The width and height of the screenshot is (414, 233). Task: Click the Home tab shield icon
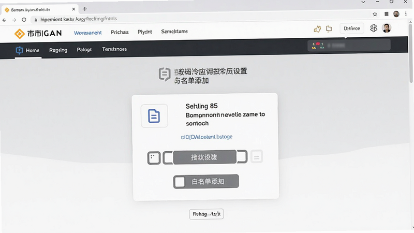click(19, 50)
